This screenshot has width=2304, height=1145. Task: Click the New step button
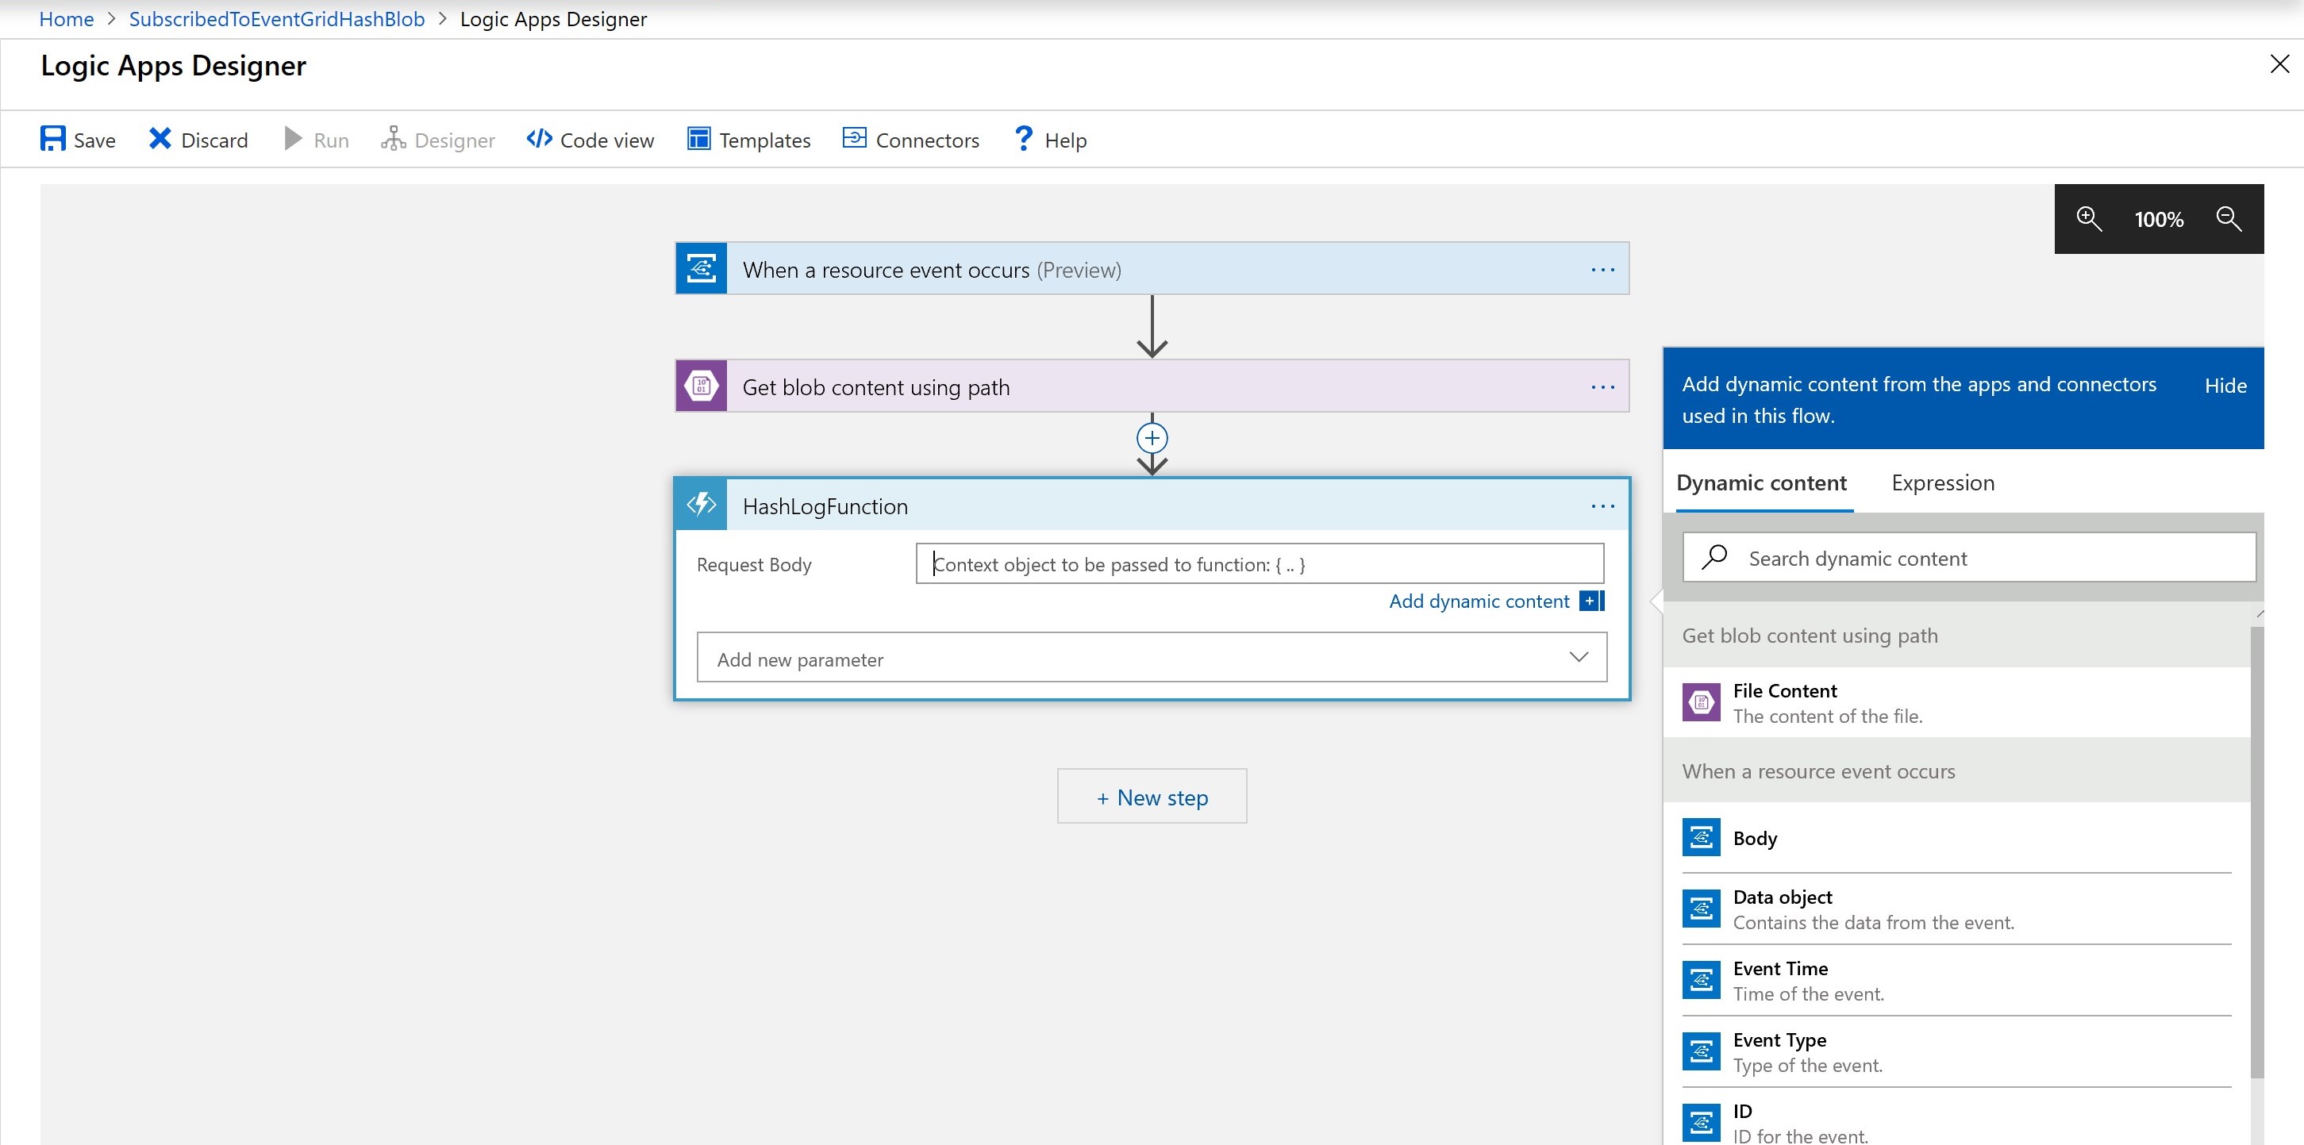tap(1151, 796)
